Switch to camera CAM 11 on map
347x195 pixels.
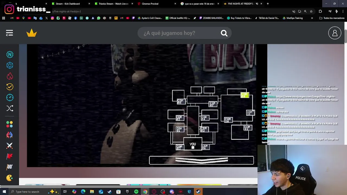click(250, 113)
